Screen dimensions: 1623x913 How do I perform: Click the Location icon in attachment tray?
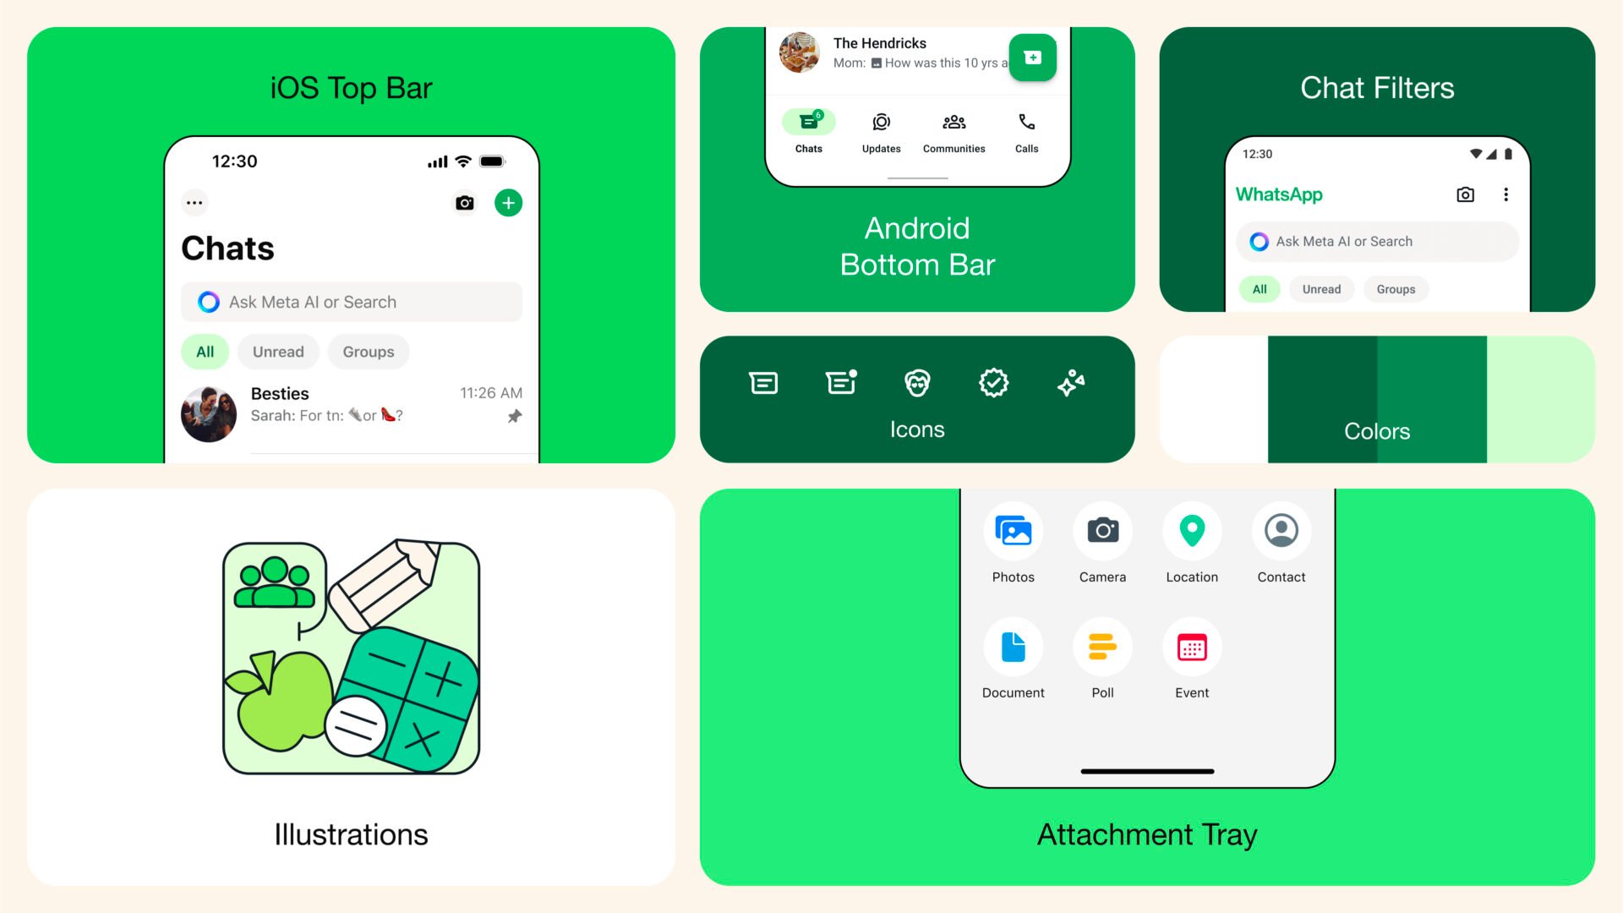(x=1192, y=532)
